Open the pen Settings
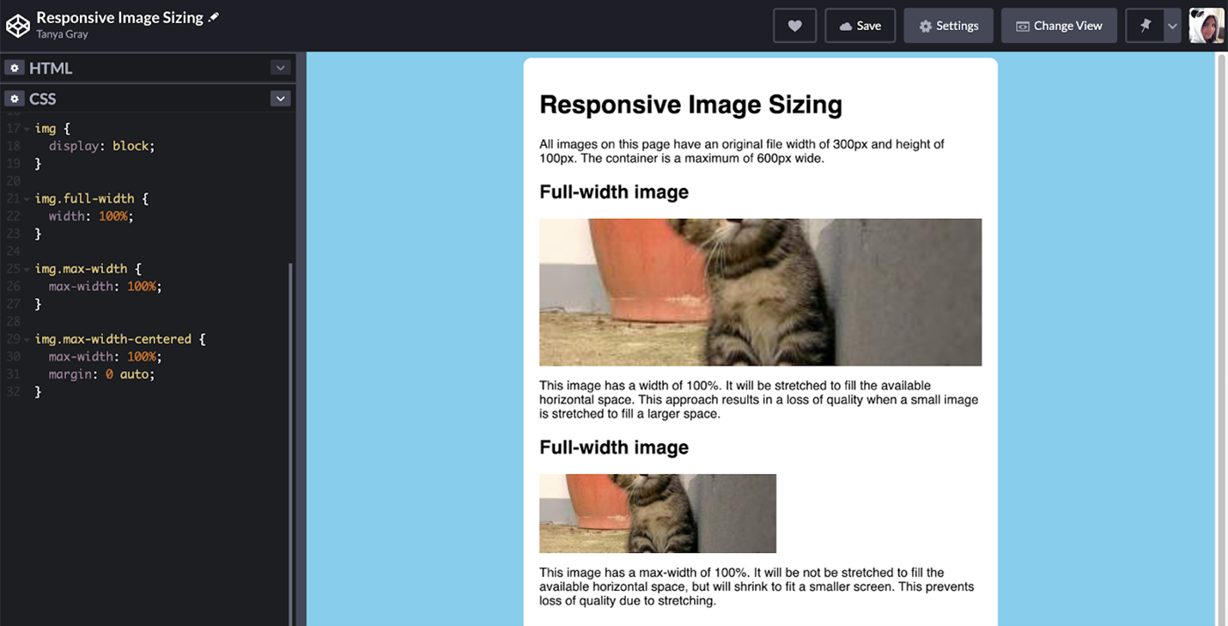This screenshot has height=626, width=1228. click(x=948, y=26)
